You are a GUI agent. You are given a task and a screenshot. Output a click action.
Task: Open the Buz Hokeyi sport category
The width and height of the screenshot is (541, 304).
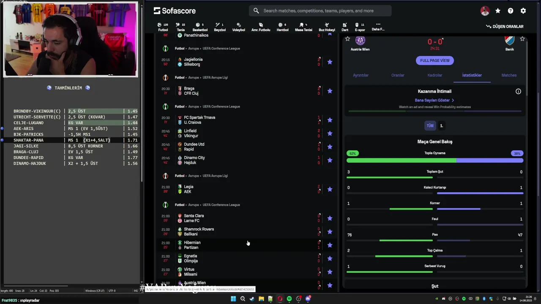tap(327, 27)
